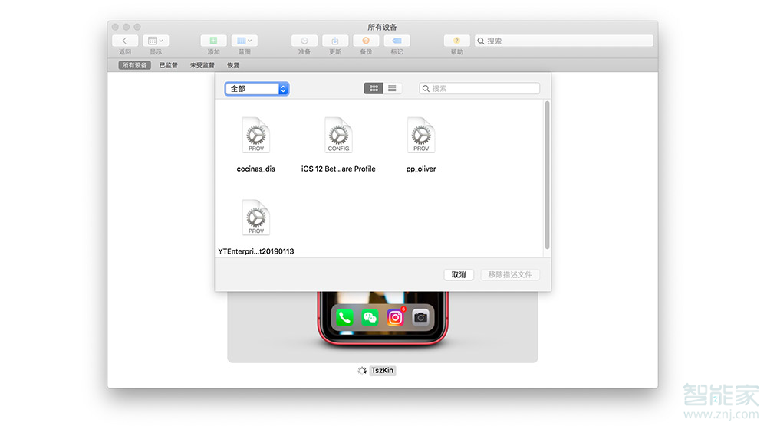The image size is (767, 429).
Task: Open the 显示 (View) dropdown in toolbar
Action: click(x=156, y=41)
